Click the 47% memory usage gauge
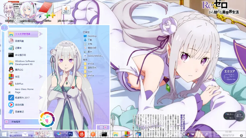The width and height of the screenshot is (246, 138). pyautogui.click(x=239, y=116)
